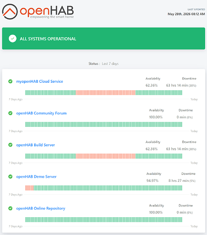The height and width of the screenshot is (235, 207).
Task: Click the 100.00% availability for Online Repository
Action: (x=156, y=212)
